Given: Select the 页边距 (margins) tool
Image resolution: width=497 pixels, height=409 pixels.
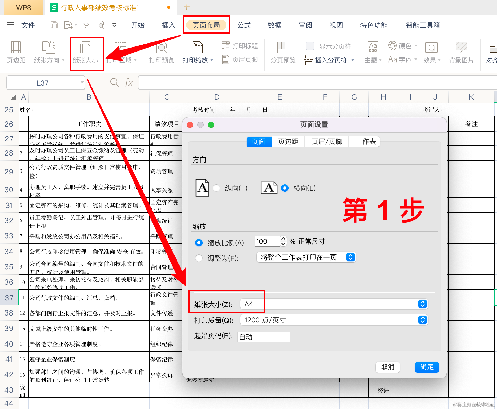Looking at the screenshot, I should pos(16,52).
